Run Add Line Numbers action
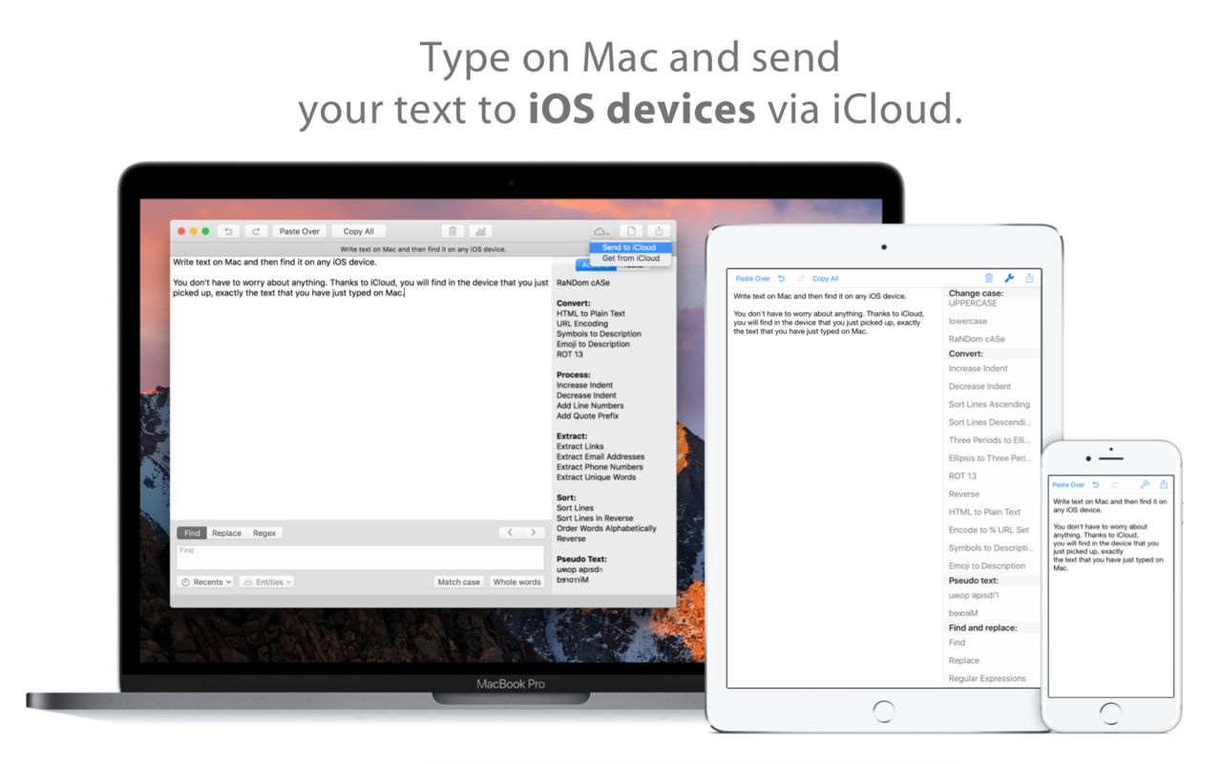The image size is (1222, 764). (x=590, y=406)
